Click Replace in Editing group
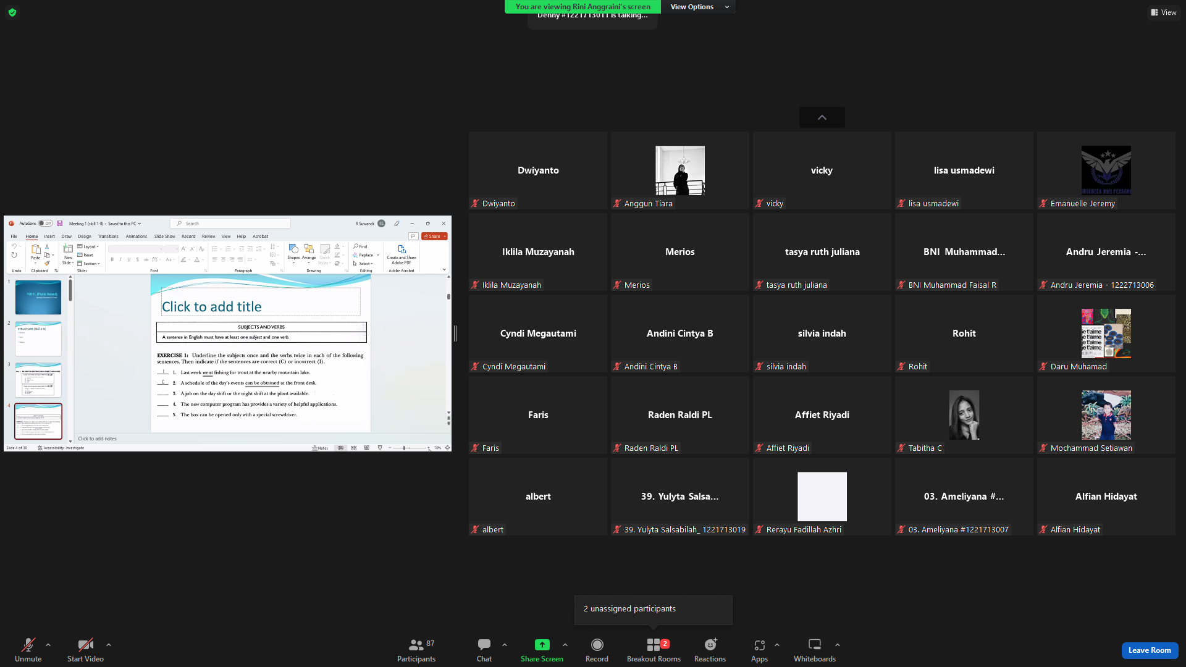 pyautogui.click(x=366, y=255)
